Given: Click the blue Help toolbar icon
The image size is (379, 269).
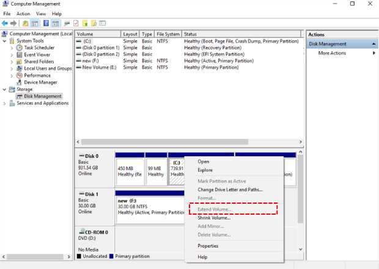Looking at the screenshot, I should [x=46, y=23].
